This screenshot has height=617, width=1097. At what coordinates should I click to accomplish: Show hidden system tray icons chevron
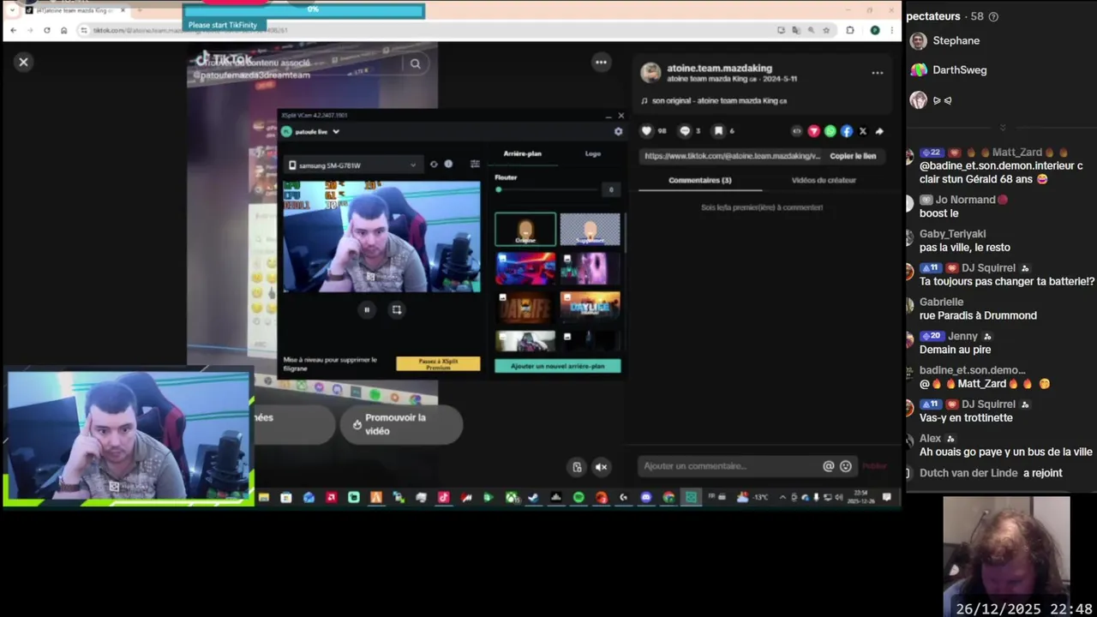point(782,497)
